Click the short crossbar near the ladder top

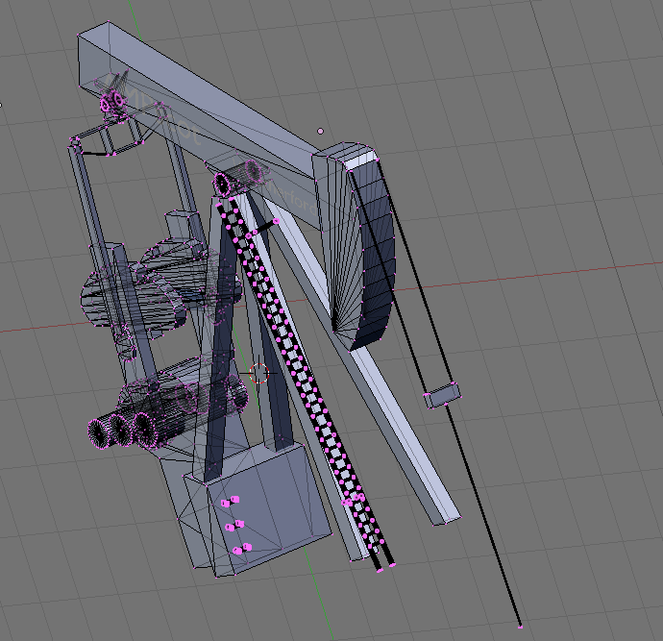coord(262,228)
